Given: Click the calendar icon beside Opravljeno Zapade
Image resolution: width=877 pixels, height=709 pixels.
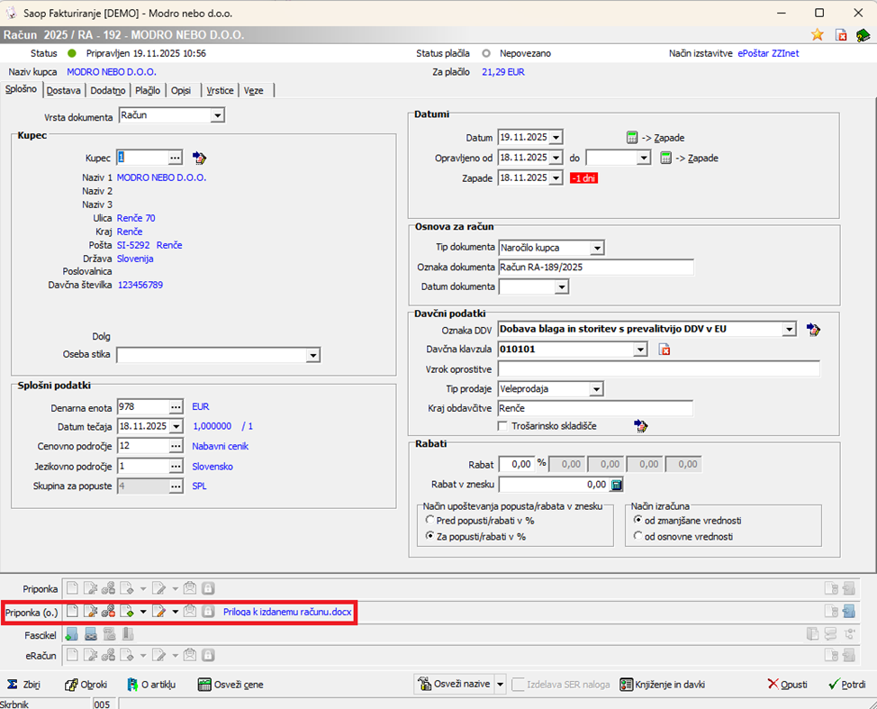Looking at the screenshot, I should (665, 158).
